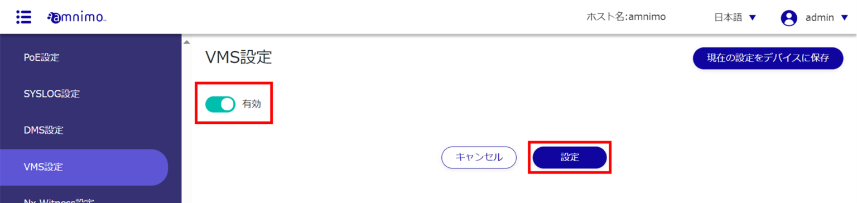Click 現在の設定をデバイスに保存 button

(x=768, y=58)
